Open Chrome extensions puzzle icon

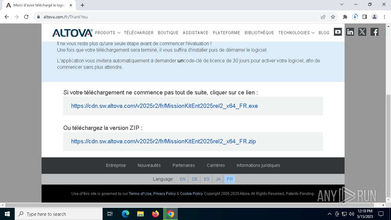pyautogui.click(x=345, y=17)
